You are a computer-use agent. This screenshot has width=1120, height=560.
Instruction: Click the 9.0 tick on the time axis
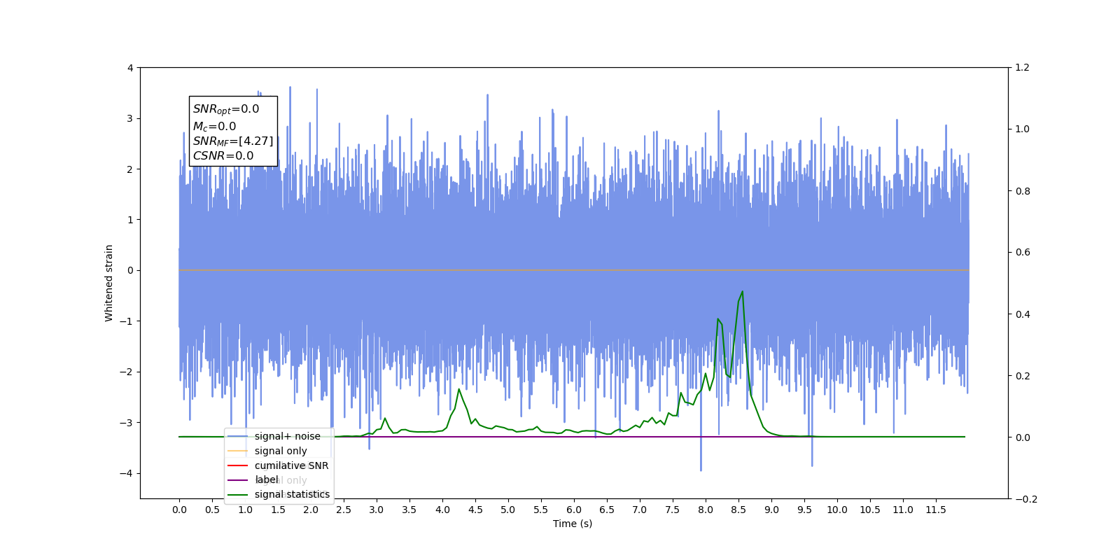tap(771, 510)
